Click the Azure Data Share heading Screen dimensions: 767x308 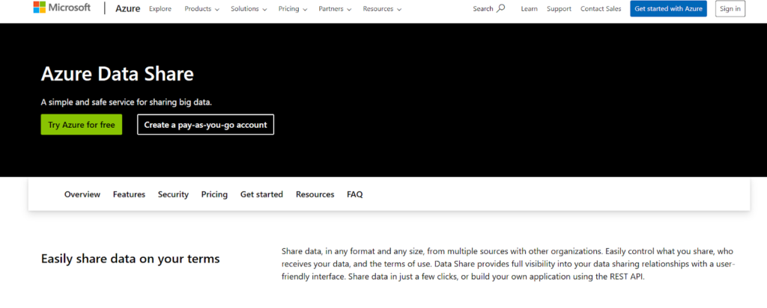point(118,74)
